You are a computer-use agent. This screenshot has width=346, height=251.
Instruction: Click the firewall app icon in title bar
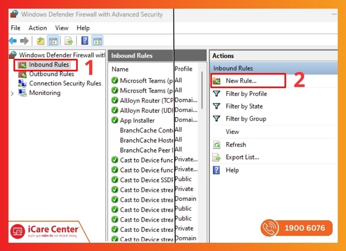coord(14,14)
